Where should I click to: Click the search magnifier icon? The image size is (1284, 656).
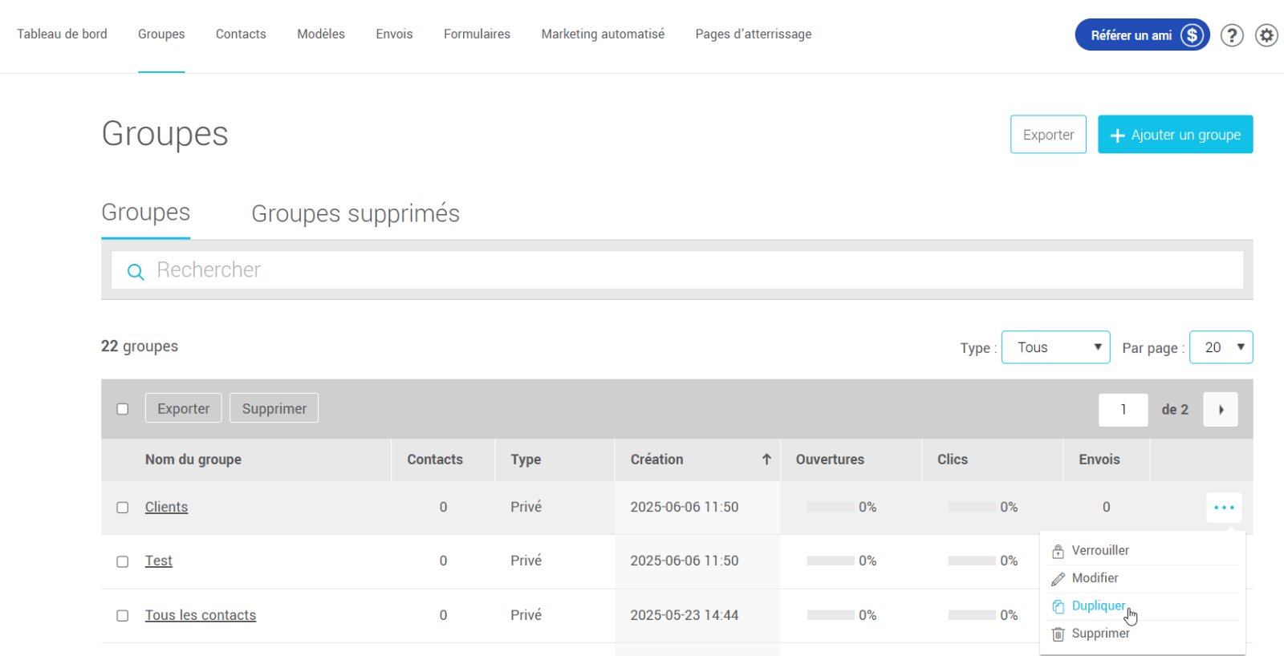(136, 272)
